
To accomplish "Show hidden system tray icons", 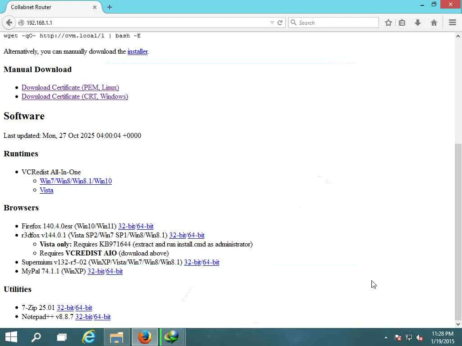I will click(386, 337).
